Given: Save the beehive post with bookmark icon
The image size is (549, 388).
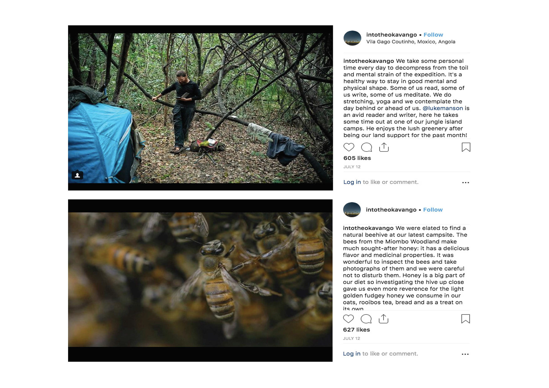Looking at the screenshot, I should click(466, 319).
